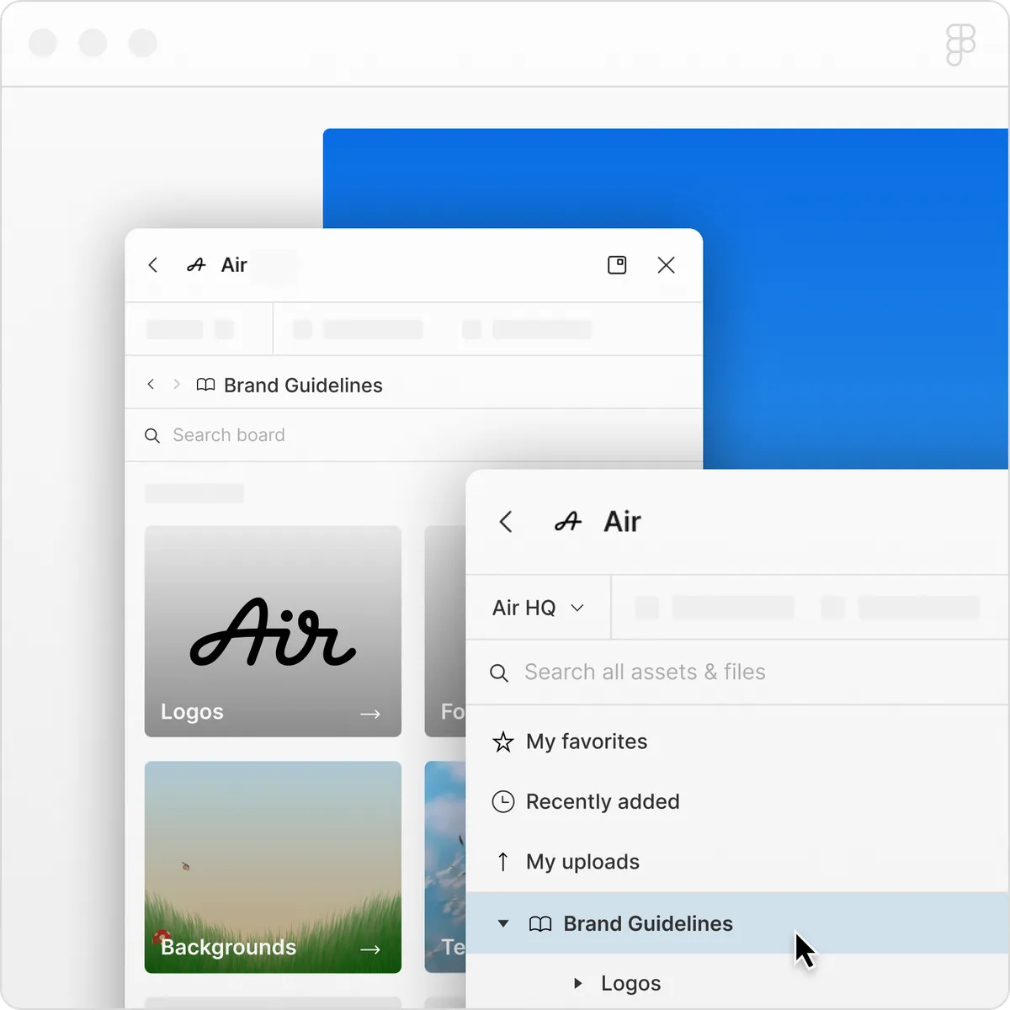Navigate back in Brand Guidelines breadcrumb
Screen dimensions: 1010x1010
(x=151, y=384)
